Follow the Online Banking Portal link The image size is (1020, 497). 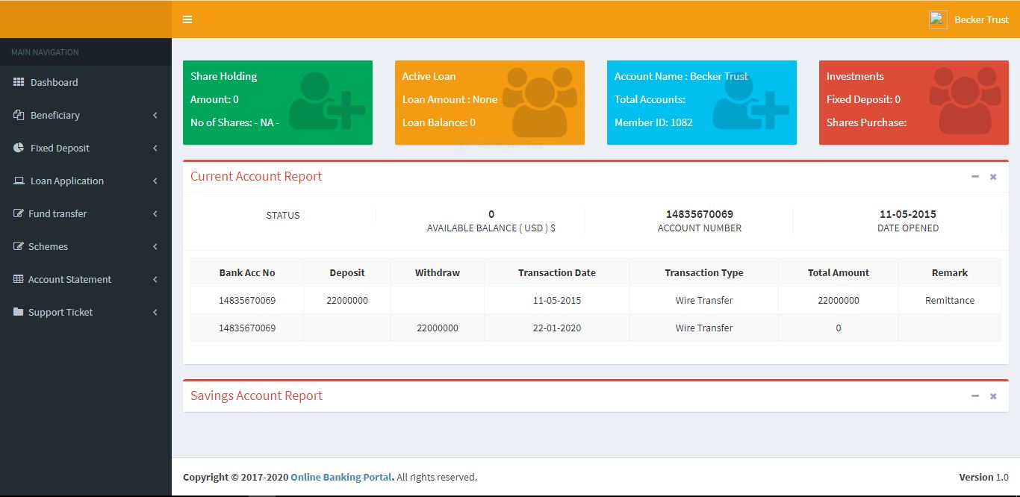tap(342, 477)
